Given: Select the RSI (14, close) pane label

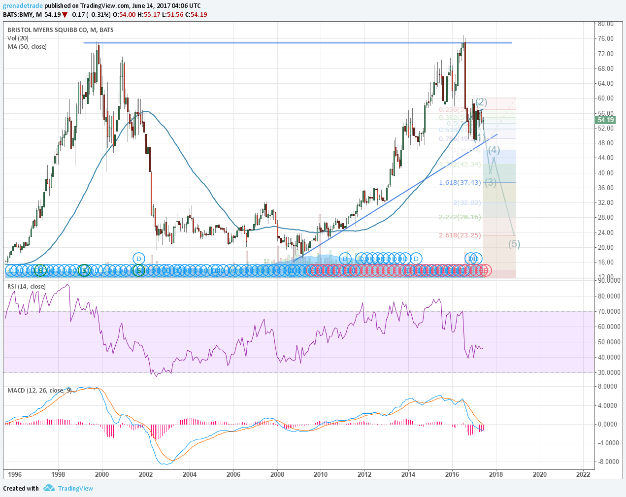Looking at the screenshot, I should tap(27, 287).
